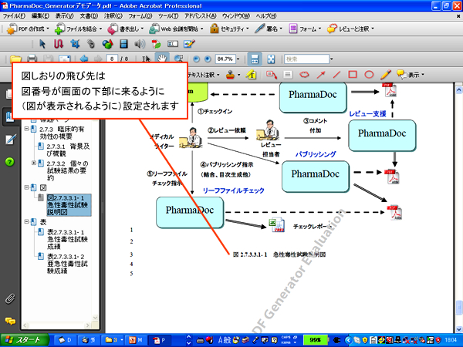Click the zoom out minus button
The height and width of the screenshot is (347, 463).
tap(196, 59)
